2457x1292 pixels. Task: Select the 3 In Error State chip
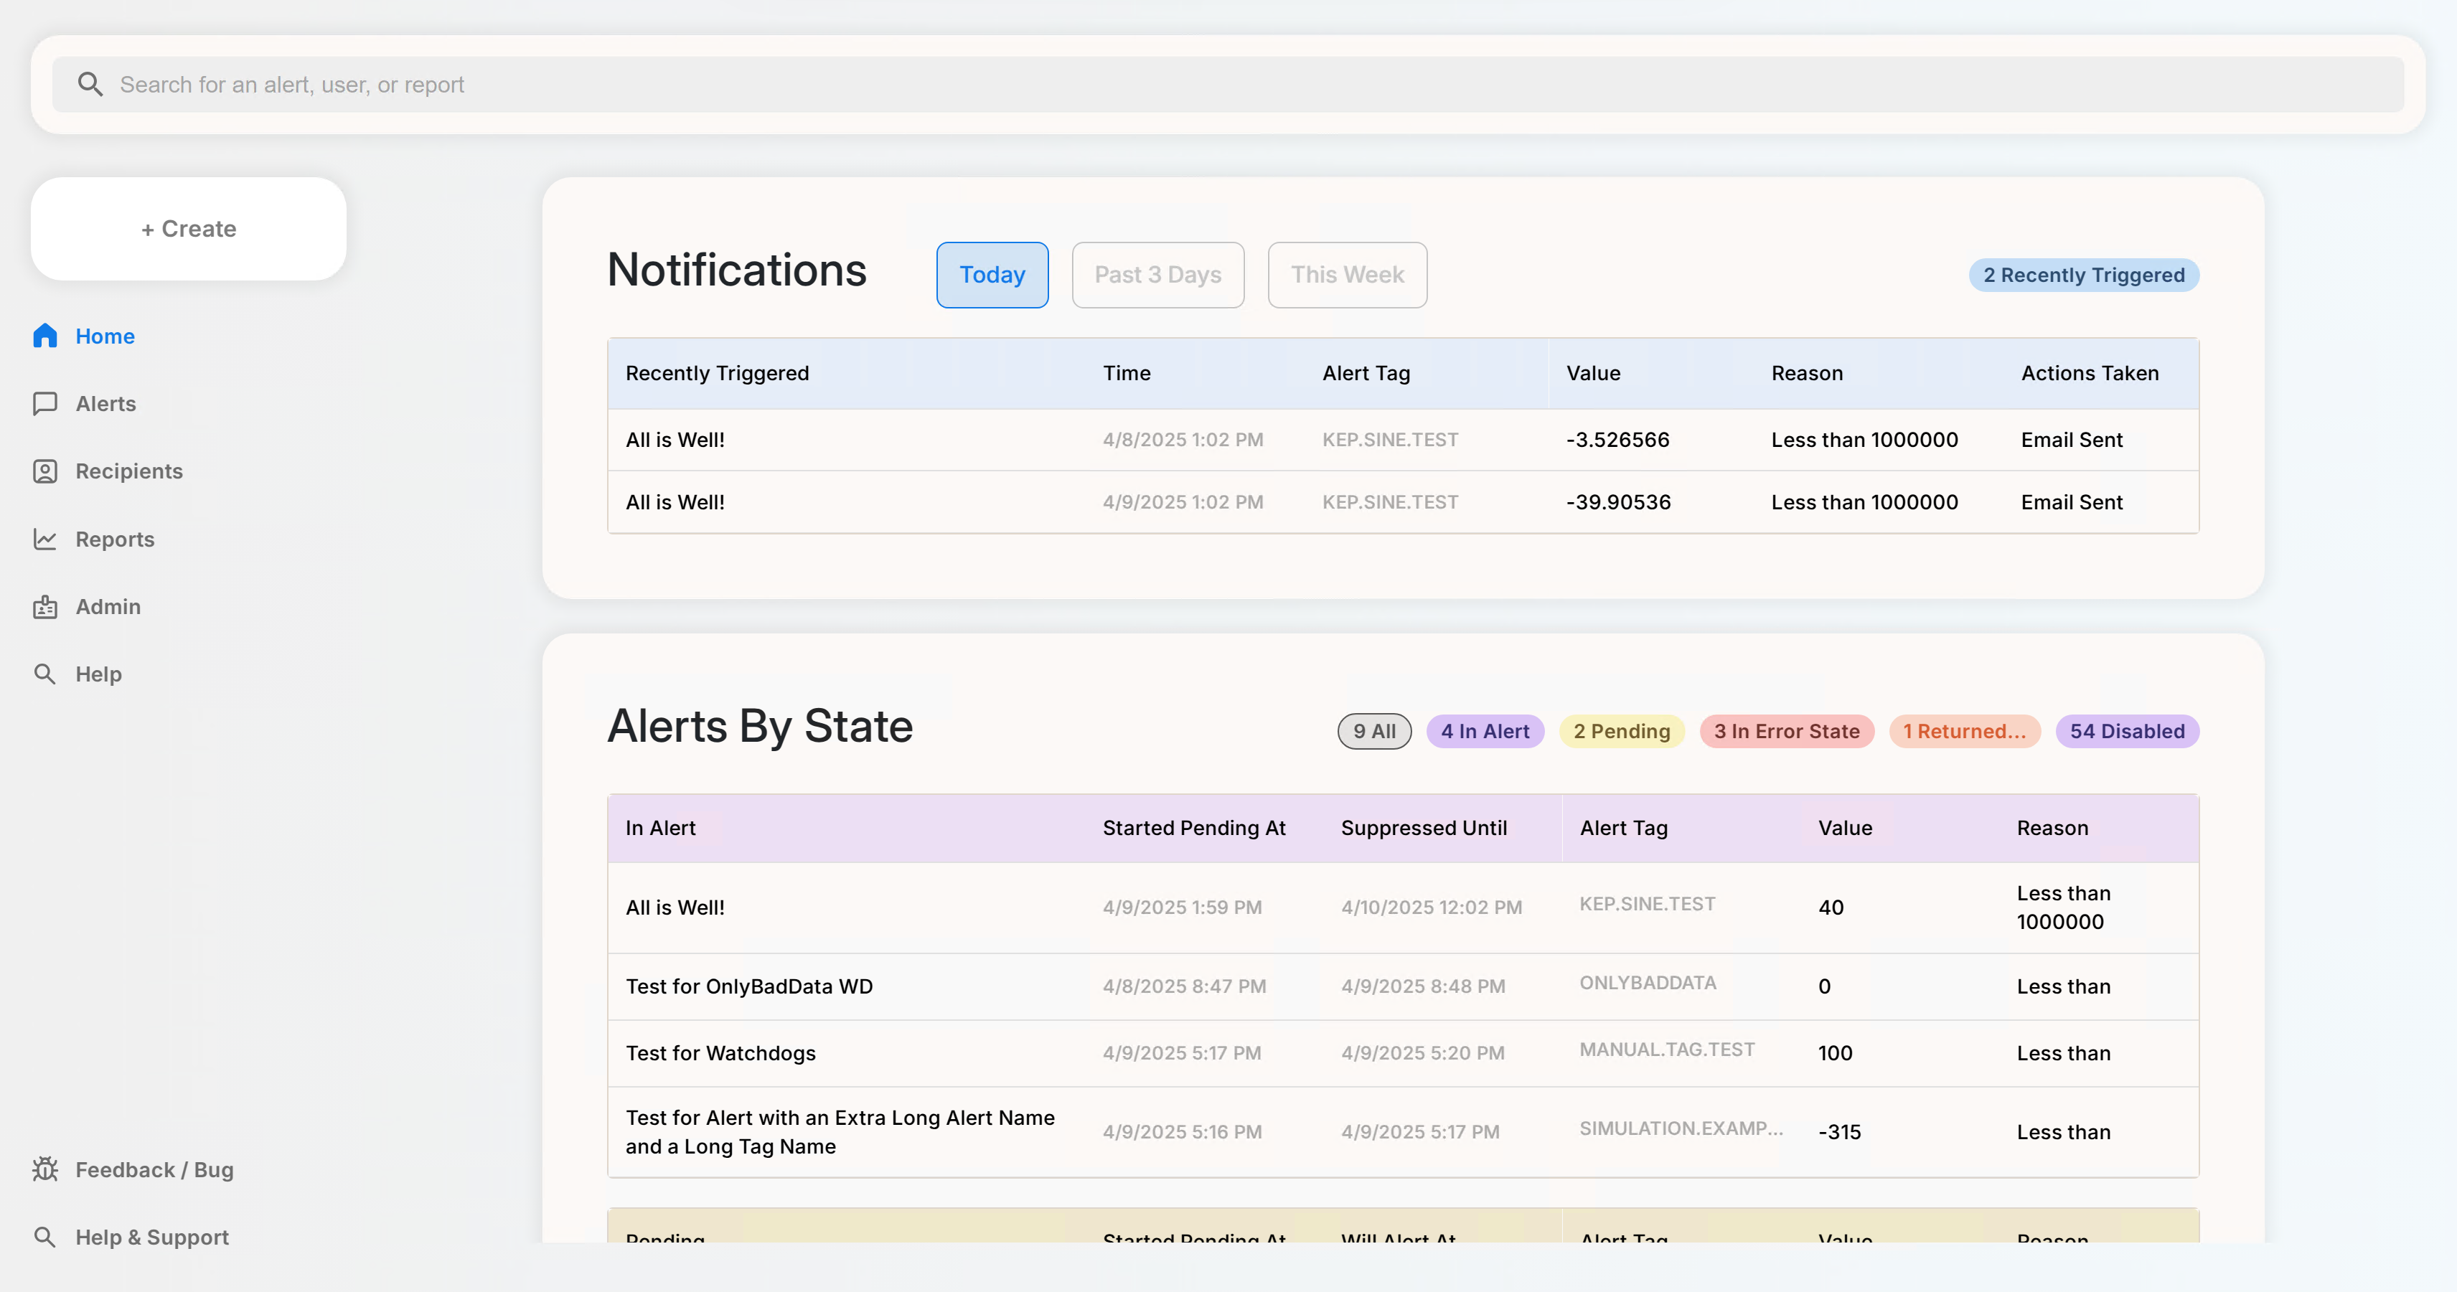pos(1785,730)
